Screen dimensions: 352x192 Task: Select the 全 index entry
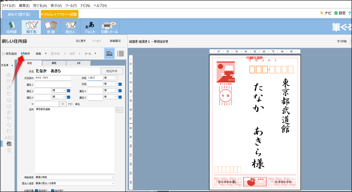pyautogui.click(x=9, y=150)
